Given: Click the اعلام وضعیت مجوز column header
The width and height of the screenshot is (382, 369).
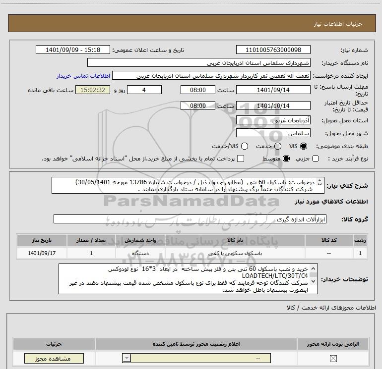Looking at the screenshot, I should [x=196, y=344].
